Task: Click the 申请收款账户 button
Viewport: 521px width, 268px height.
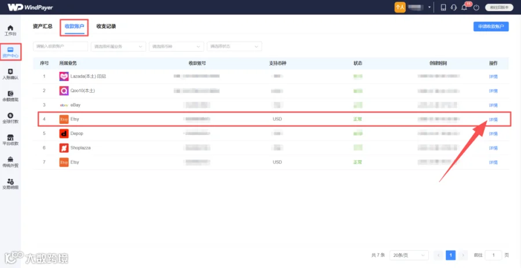Action: click(491, 27)
